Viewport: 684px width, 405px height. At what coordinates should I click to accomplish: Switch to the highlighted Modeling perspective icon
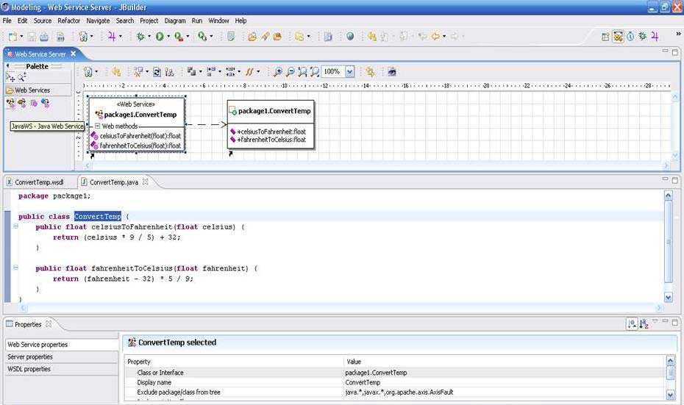point(618,37)
